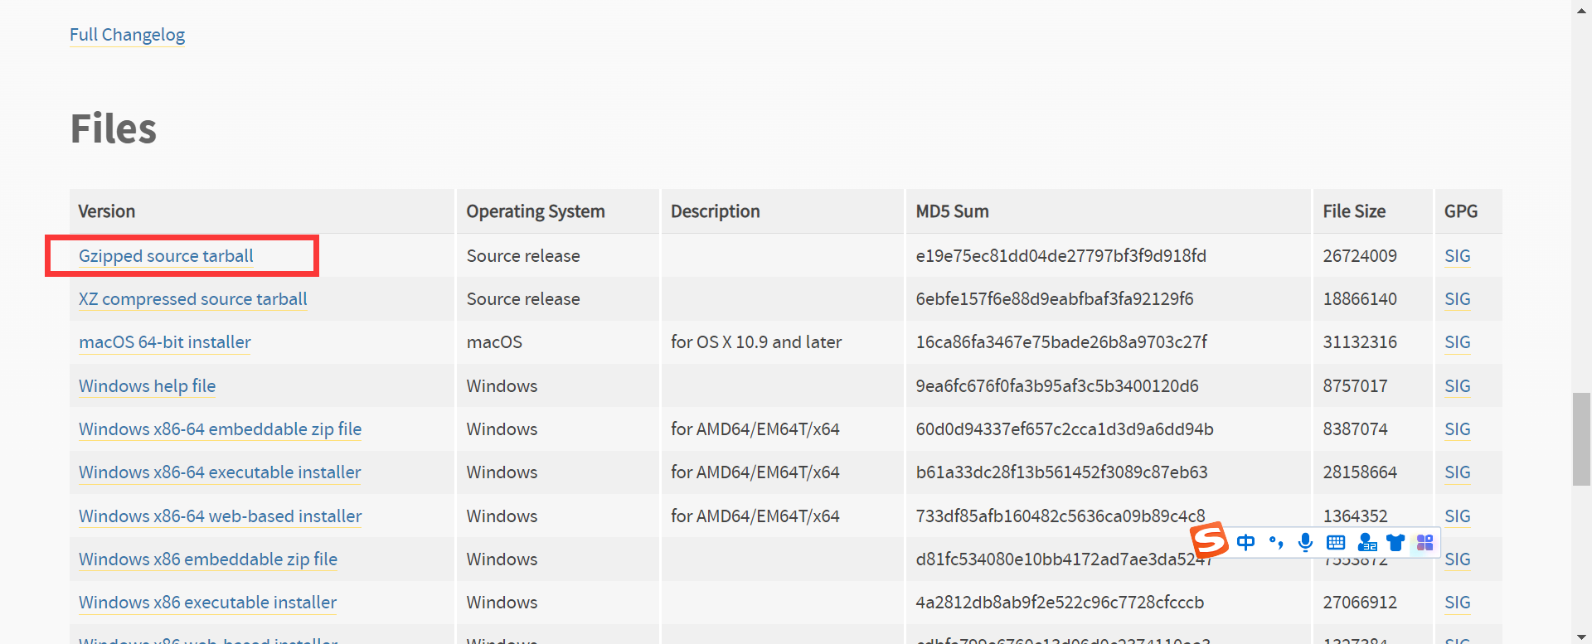This screenshot has height=644, width=1592.
Task: Click the scrollbar down arrow
Action: [x=1581, y=636]
